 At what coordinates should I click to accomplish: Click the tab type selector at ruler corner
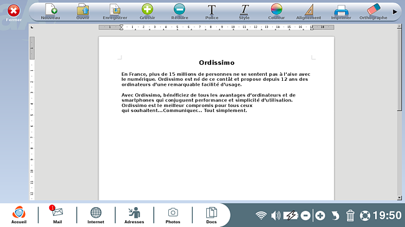[x=32, y=27]
